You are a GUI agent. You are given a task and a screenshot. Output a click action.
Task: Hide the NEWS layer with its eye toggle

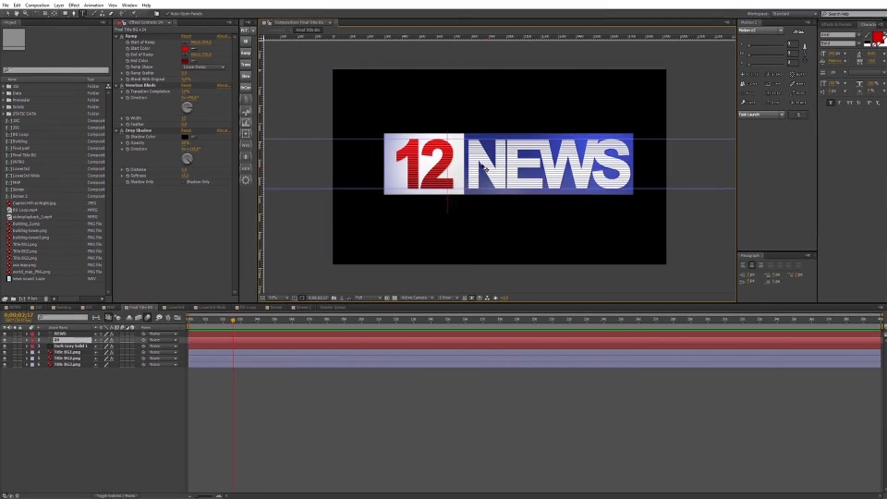(x=5, y=334)
